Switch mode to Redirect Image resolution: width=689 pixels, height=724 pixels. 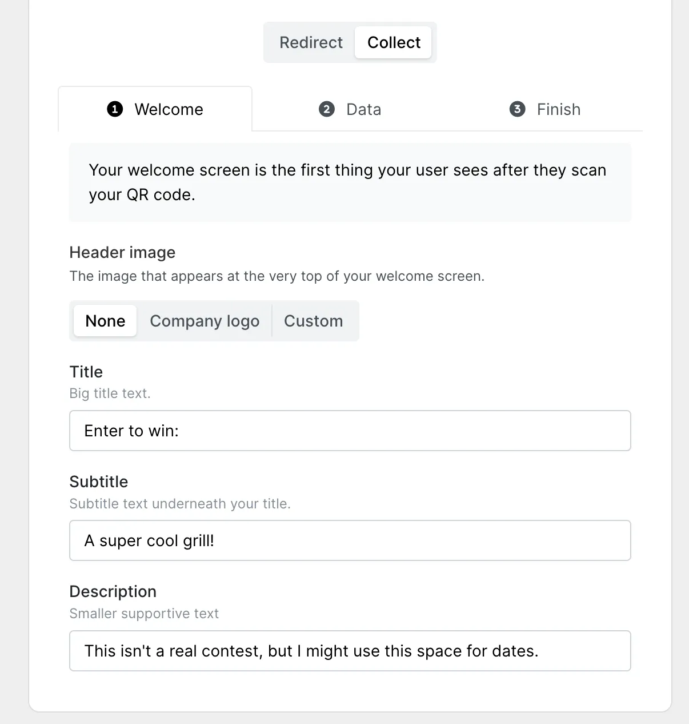point(311,42)
